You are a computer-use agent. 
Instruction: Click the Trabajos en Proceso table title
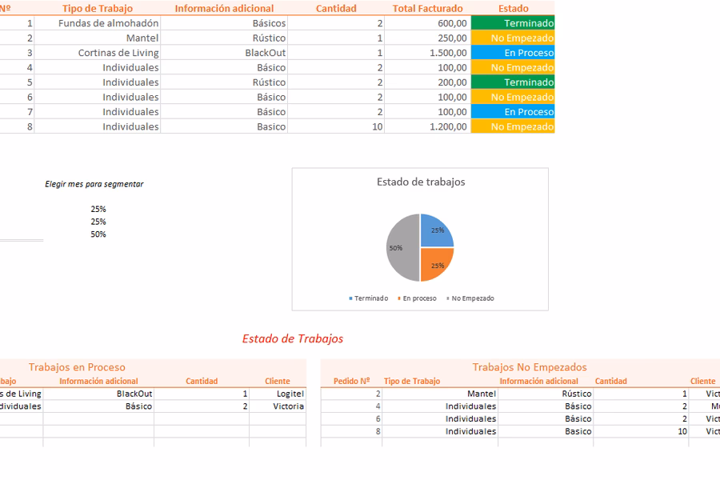[77, 367]
